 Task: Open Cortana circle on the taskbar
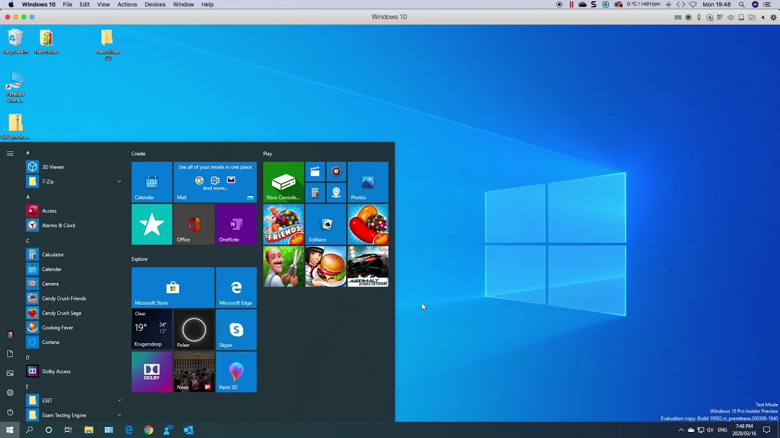(49, 430)
